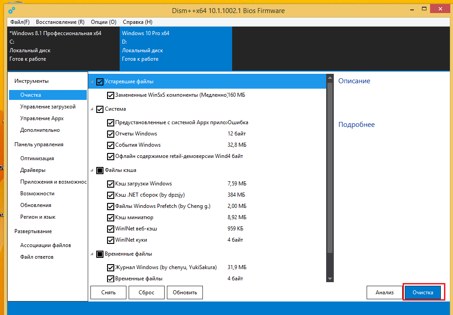Image resolution: width=453 pixels, height=315 pixels.
Task: Open the Опции (O) menu
Action: [103, 22]
